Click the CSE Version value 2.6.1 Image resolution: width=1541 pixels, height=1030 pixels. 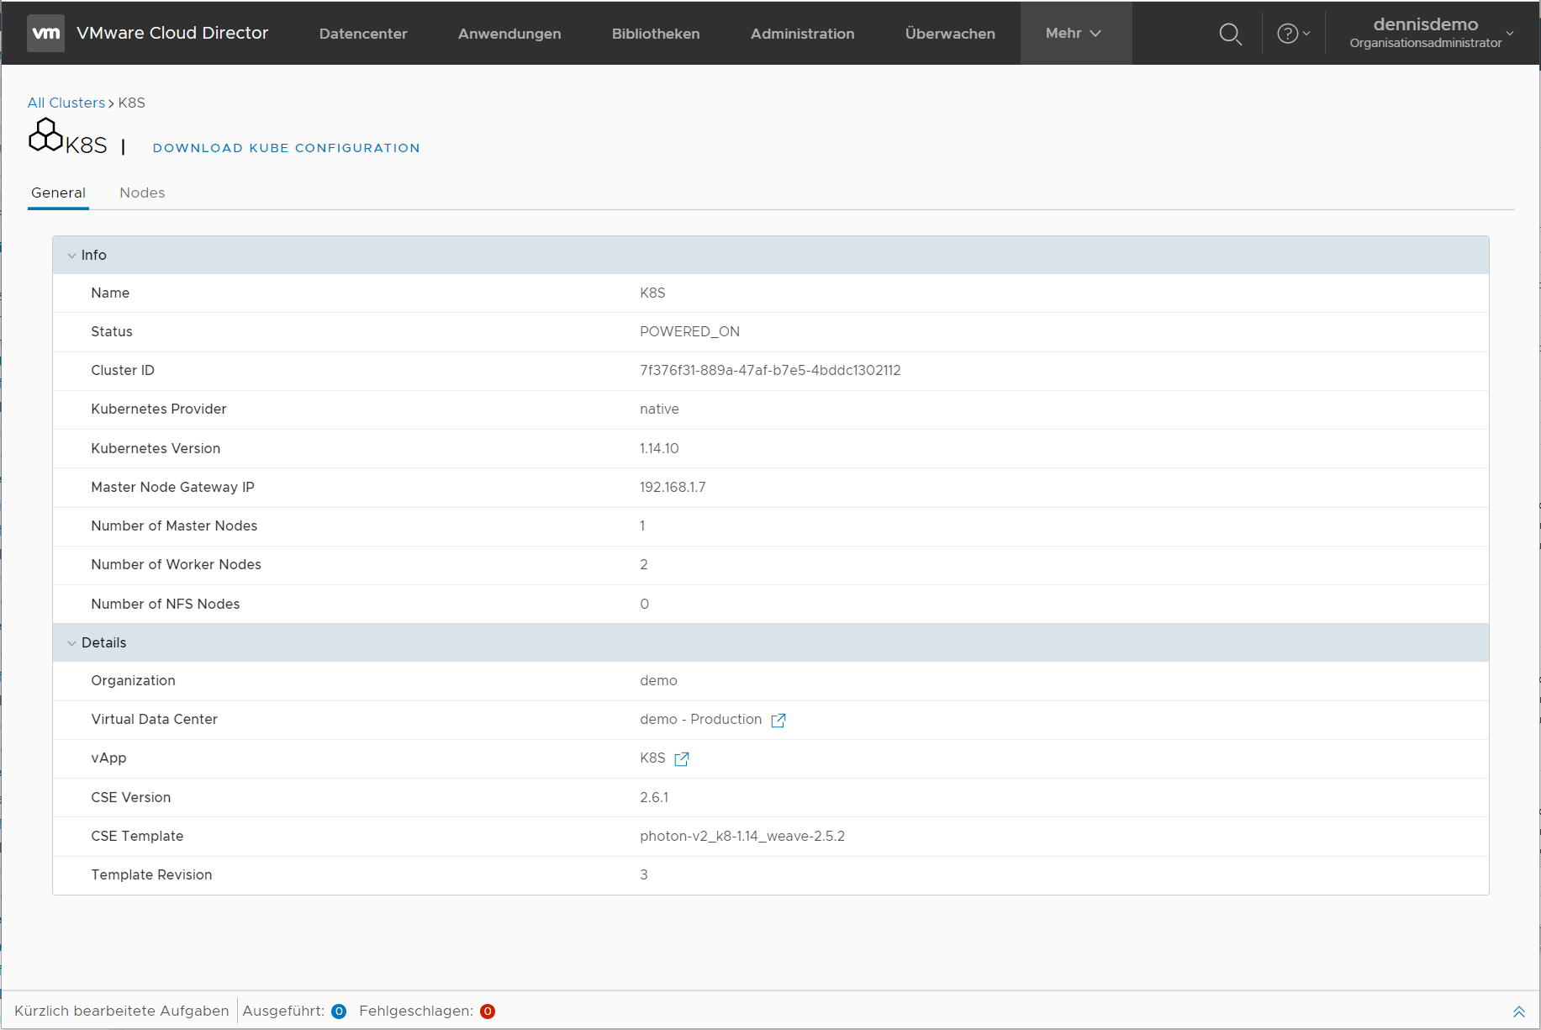point(654,798)
